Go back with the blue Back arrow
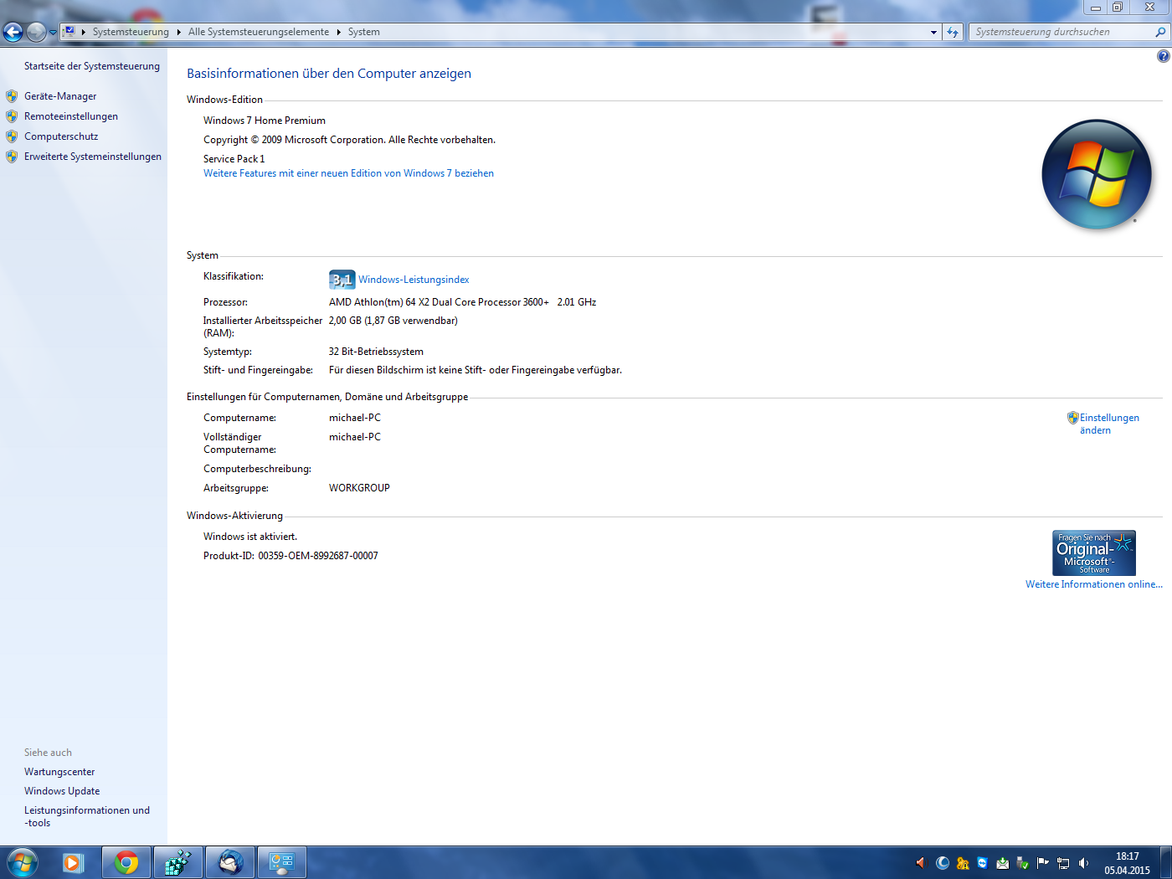 coord(13,32)
